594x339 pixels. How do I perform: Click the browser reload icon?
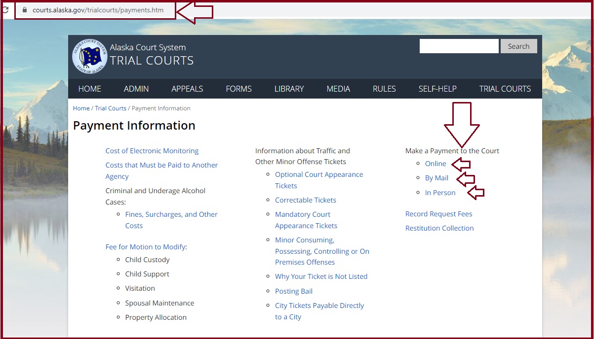tap(5, 10)
